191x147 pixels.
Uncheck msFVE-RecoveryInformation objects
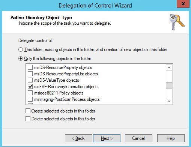click(30, 87)
